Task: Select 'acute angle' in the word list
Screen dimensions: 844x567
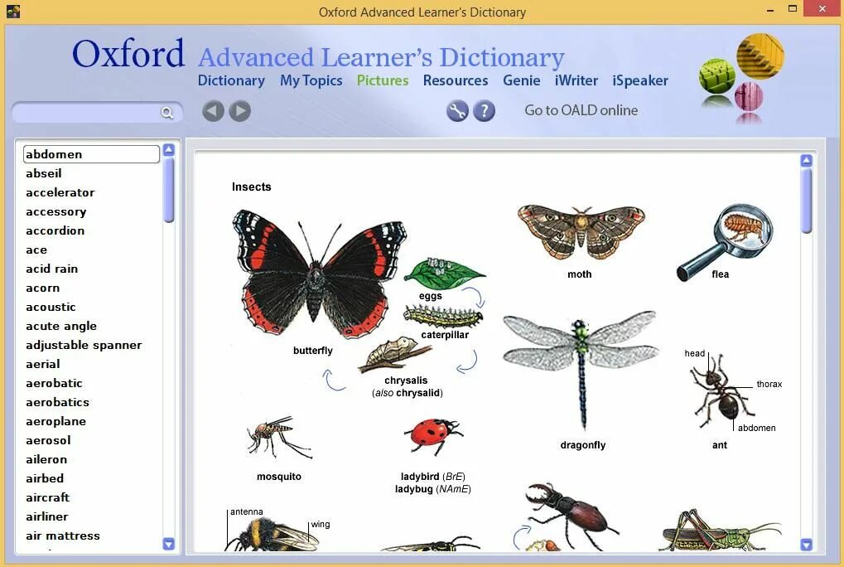Action: (60, 326)
